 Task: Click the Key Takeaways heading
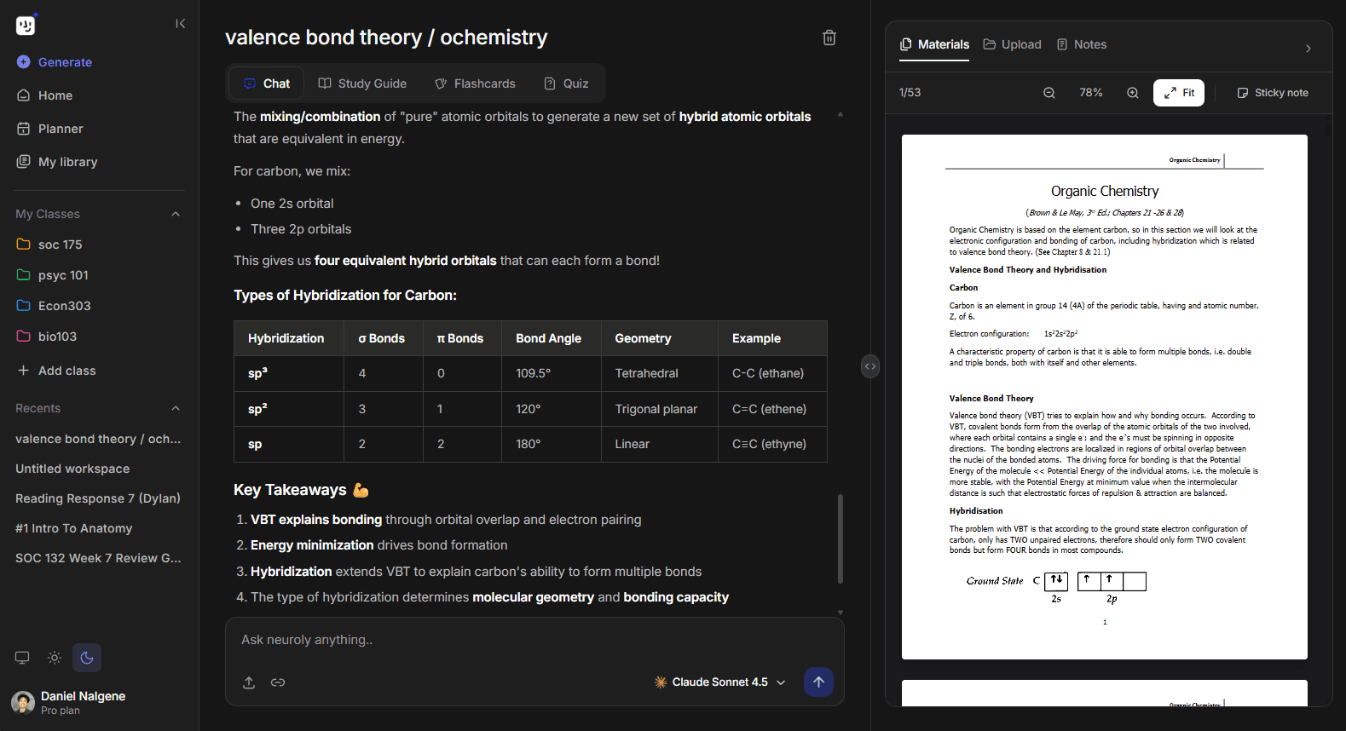pos(301,490)
